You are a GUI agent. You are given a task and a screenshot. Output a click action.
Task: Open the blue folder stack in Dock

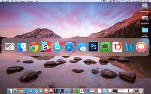(105, 91)
